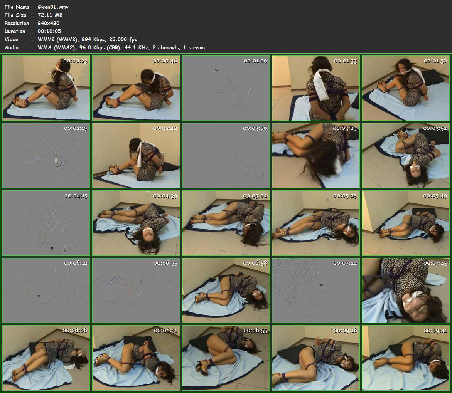This screenshot has width=452, height=393.
Task: Select the Duration value 00:10:05
Action: point(49,31)
